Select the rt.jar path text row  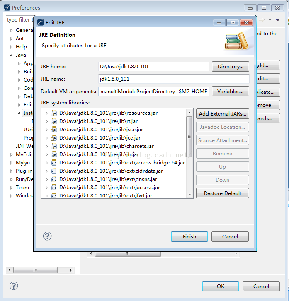click(98, 121)
